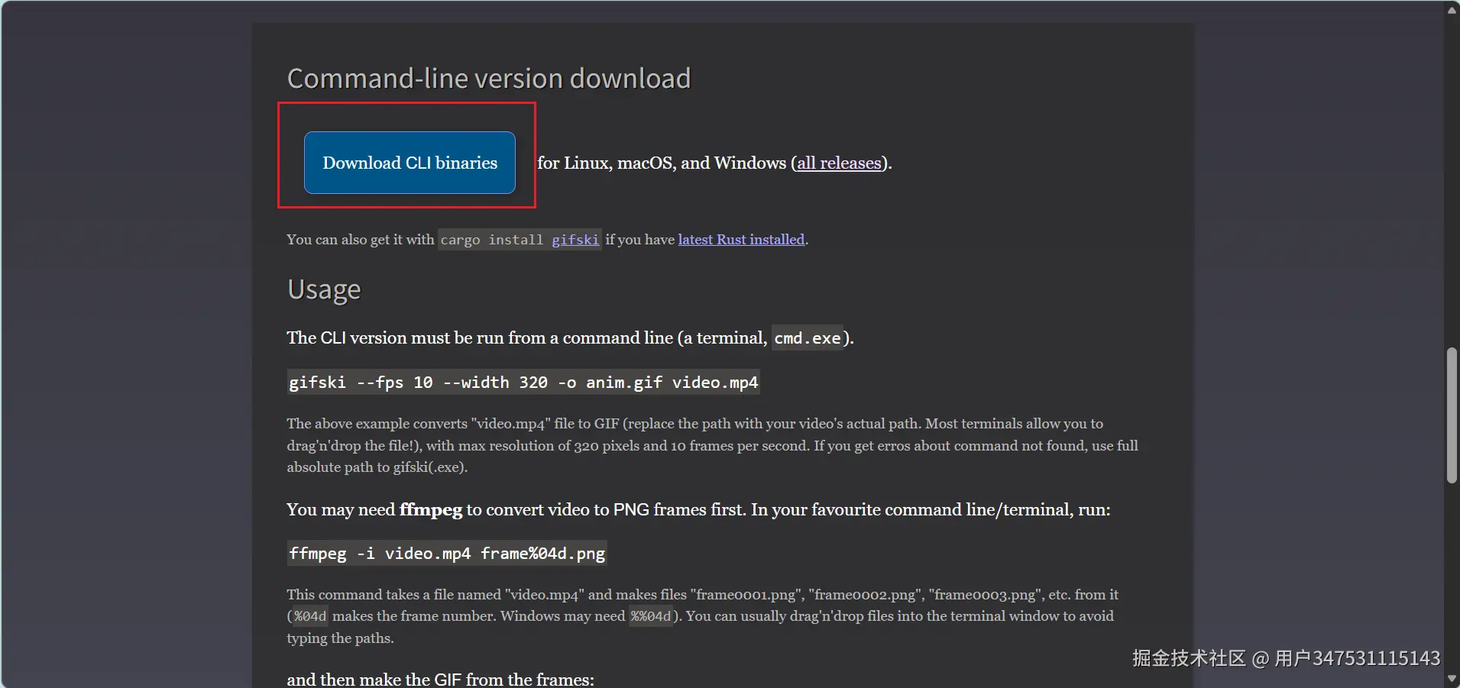Click the ffmpeg -i video.mp4 command
This screenshot has height=688, width=1460.
pyautogui.click(x=447, y=554)
